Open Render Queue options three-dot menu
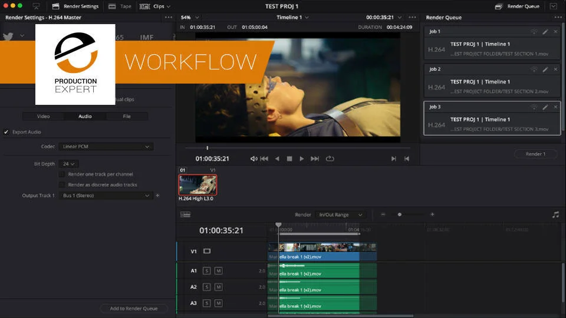 [x=558, y=17]
